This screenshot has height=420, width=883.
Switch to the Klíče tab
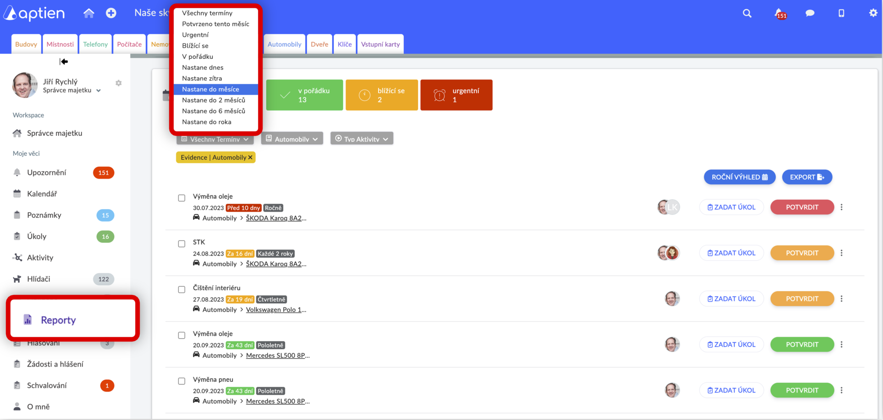344,44
